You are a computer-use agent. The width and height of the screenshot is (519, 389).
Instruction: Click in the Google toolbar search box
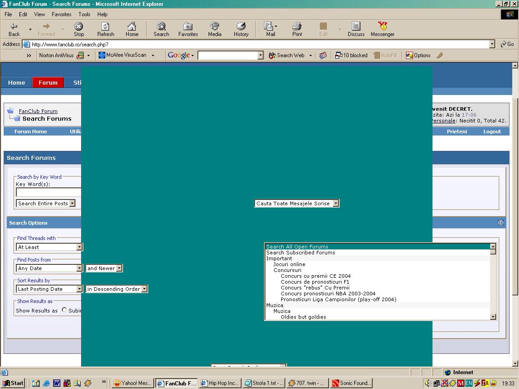[x=228, y=55]
